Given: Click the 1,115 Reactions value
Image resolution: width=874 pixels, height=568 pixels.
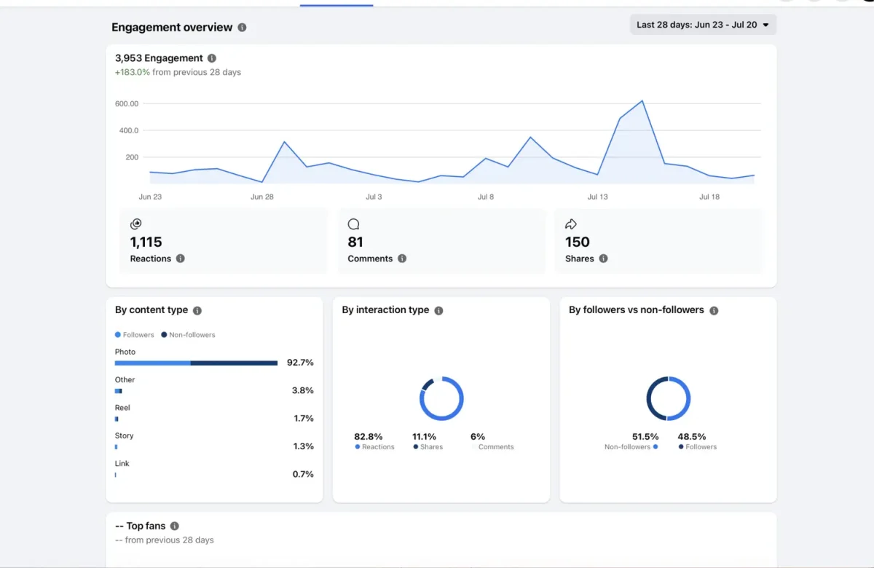Looking at the screenshot, I should click(146, 242).
